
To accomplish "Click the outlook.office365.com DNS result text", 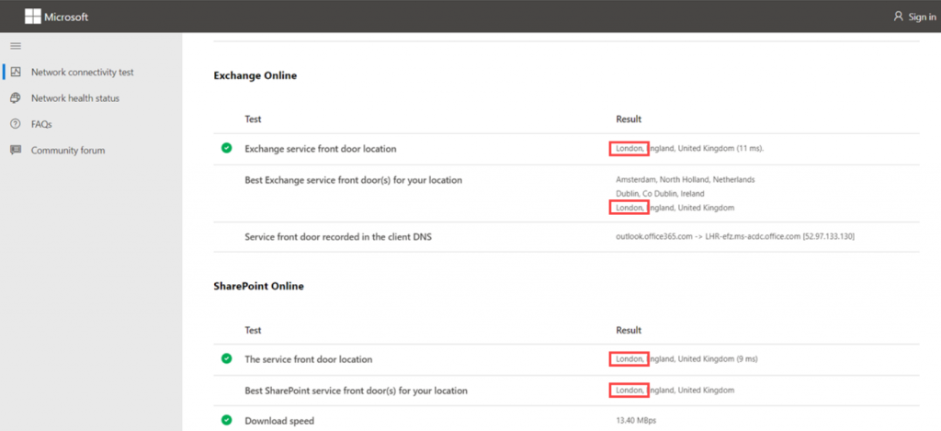I will [x=735, y=236].
